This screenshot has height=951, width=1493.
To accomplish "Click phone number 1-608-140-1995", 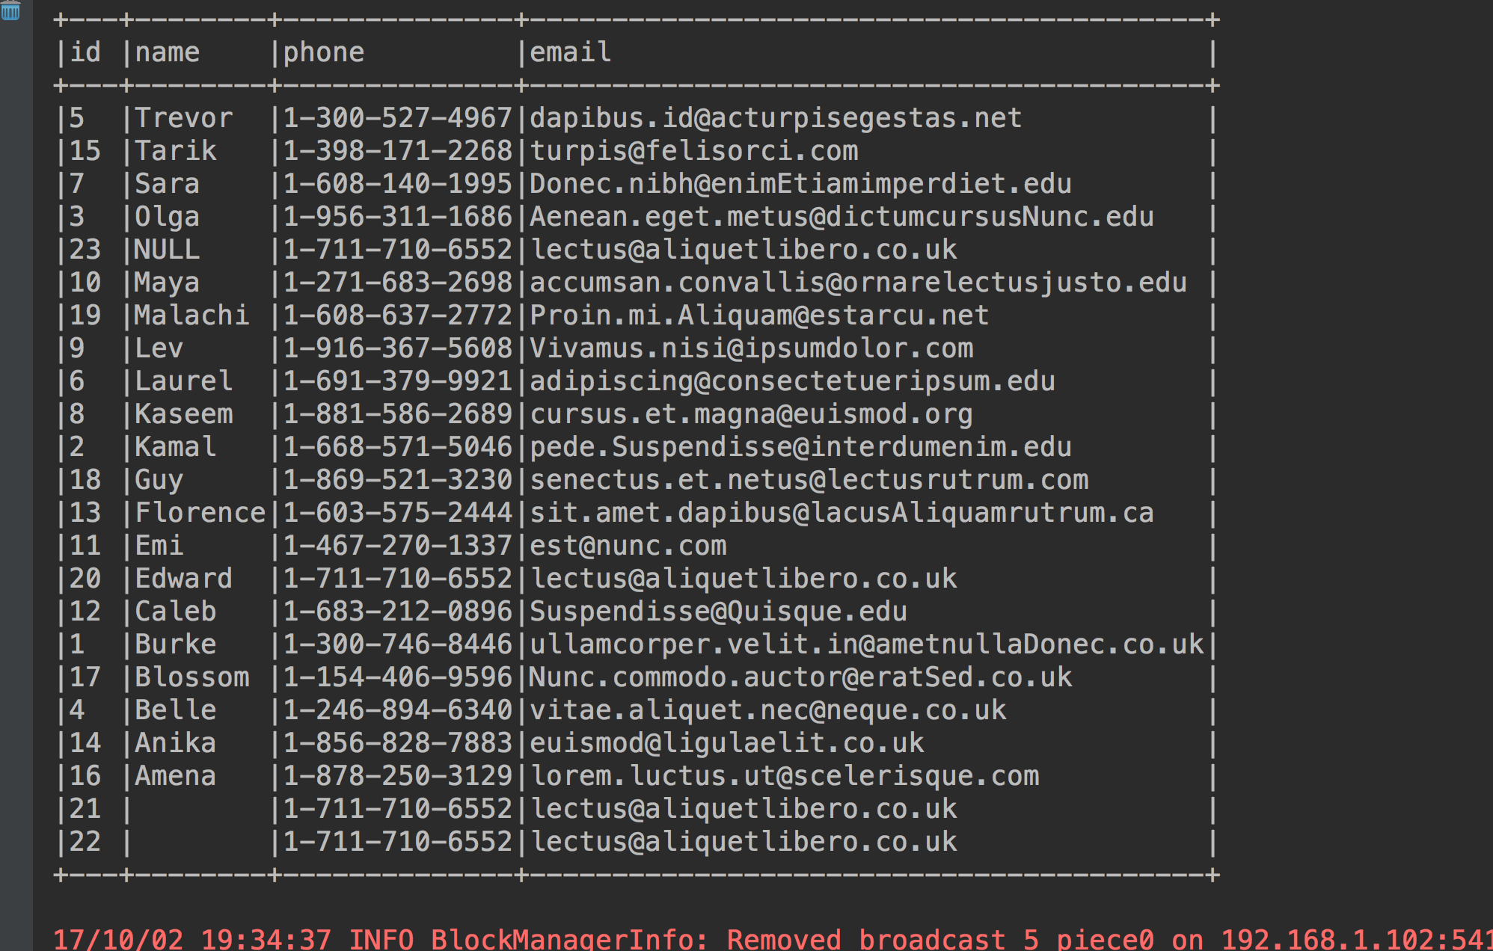I will tap(397, 184).
